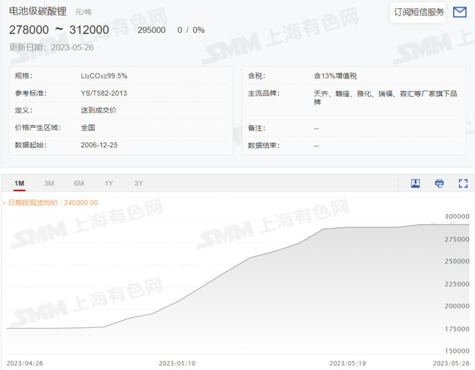Click the download chart image icon
This screenshot has height=370, width=475.
pos(415,184)
